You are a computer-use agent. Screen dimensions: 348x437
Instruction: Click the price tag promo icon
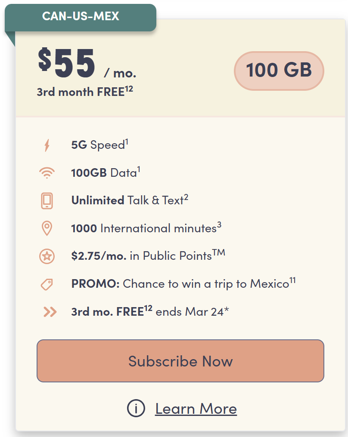point(47,284)
